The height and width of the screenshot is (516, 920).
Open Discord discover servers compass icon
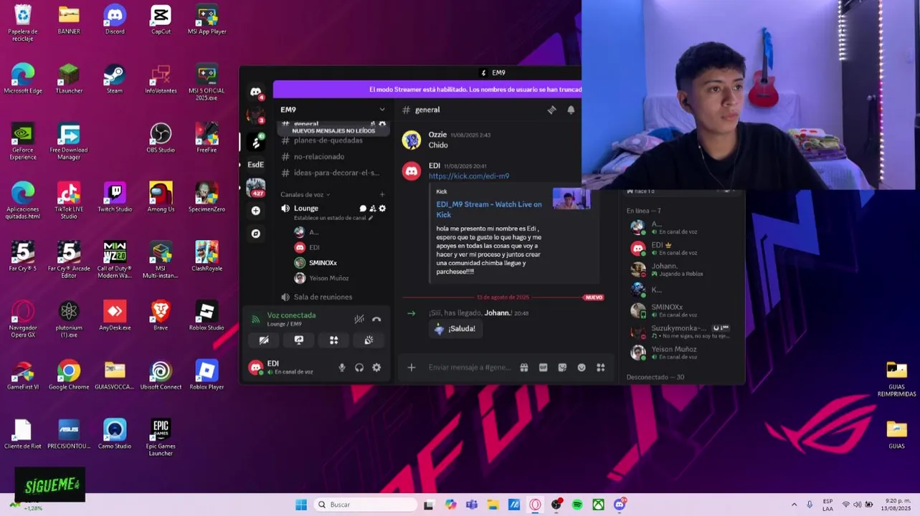pos(255,234)
